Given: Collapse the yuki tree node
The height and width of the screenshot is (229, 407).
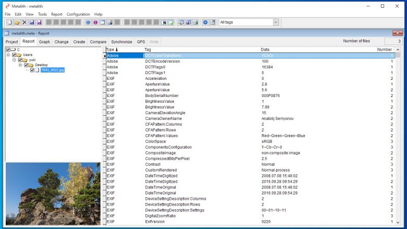Looking at the screenshot, I should [14, 60].
